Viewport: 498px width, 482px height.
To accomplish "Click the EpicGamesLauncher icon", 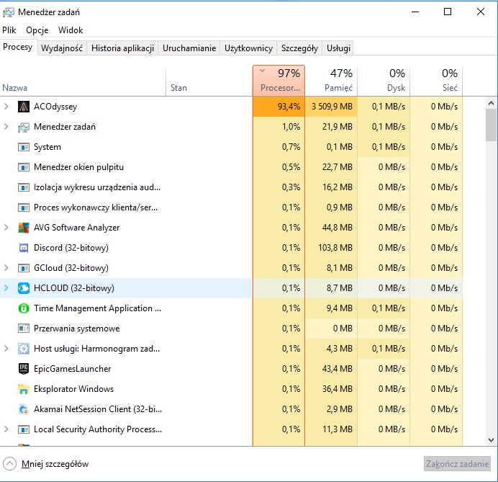I will [24, 369].
